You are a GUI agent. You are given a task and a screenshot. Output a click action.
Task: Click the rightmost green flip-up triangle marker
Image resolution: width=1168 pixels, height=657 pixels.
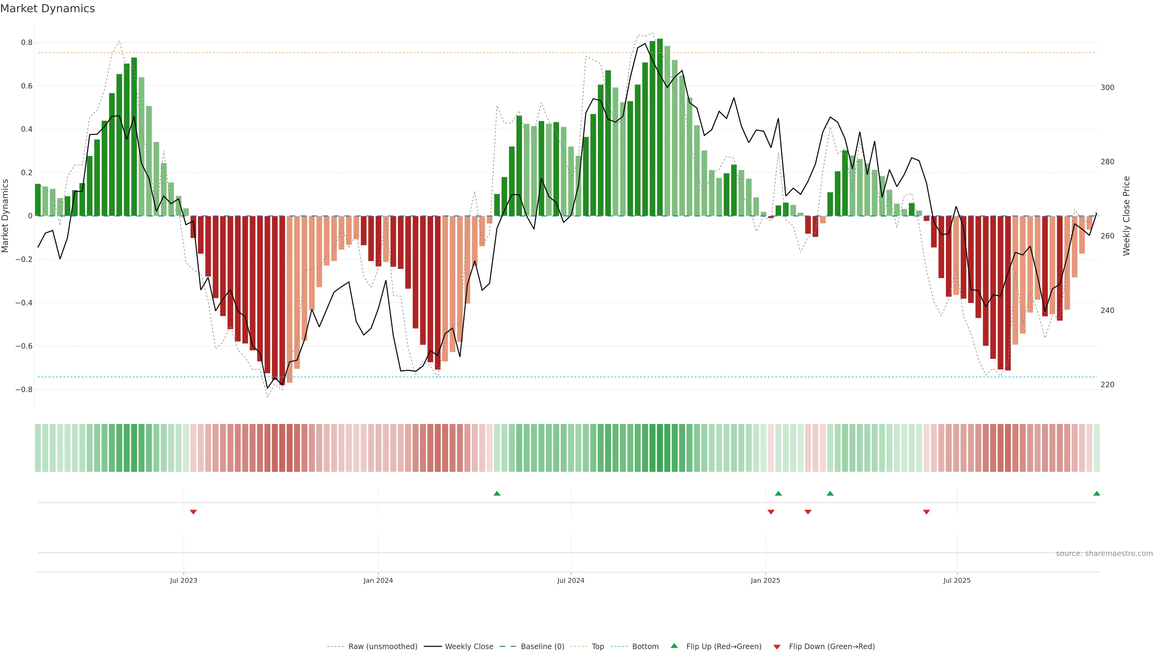(1096, 493)
